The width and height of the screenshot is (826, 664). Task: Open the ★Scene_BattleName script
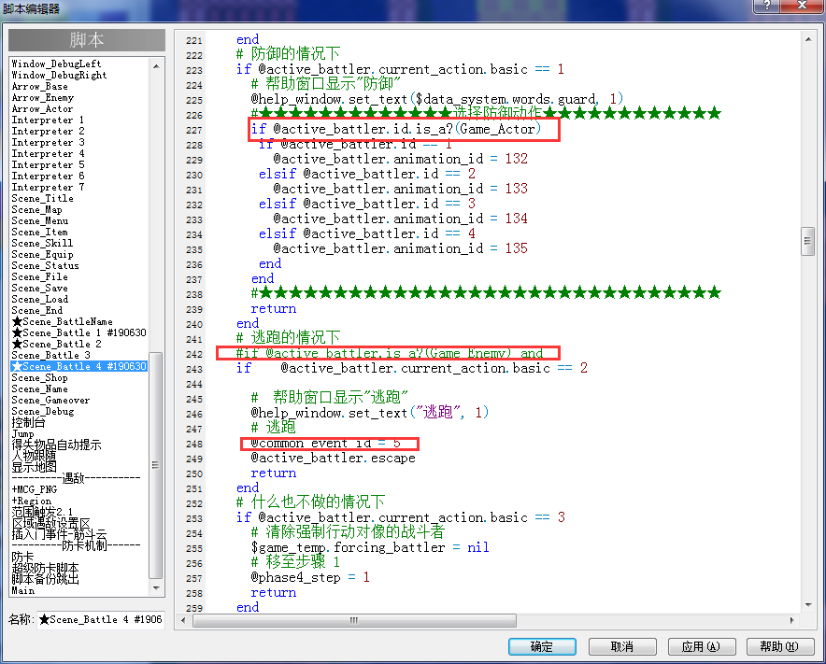[x=63, y=322]
